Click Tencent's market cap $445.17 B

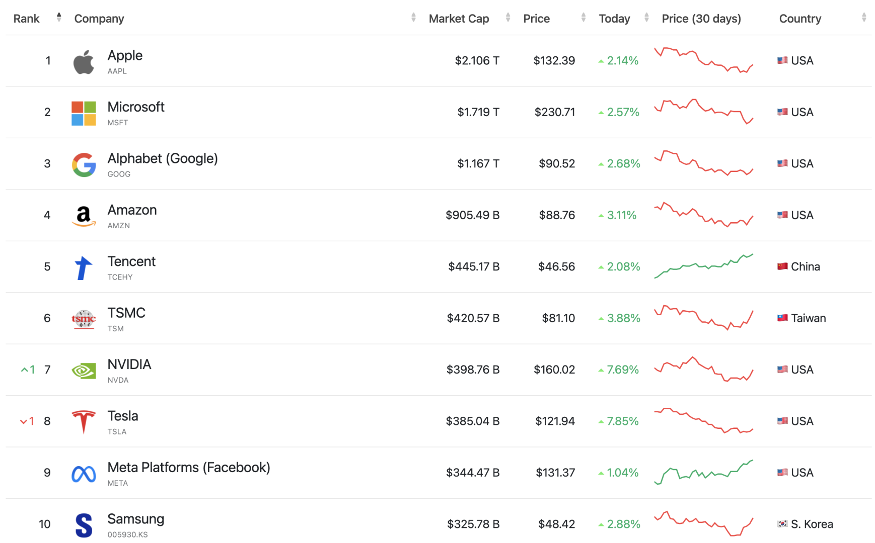point(474,266)
